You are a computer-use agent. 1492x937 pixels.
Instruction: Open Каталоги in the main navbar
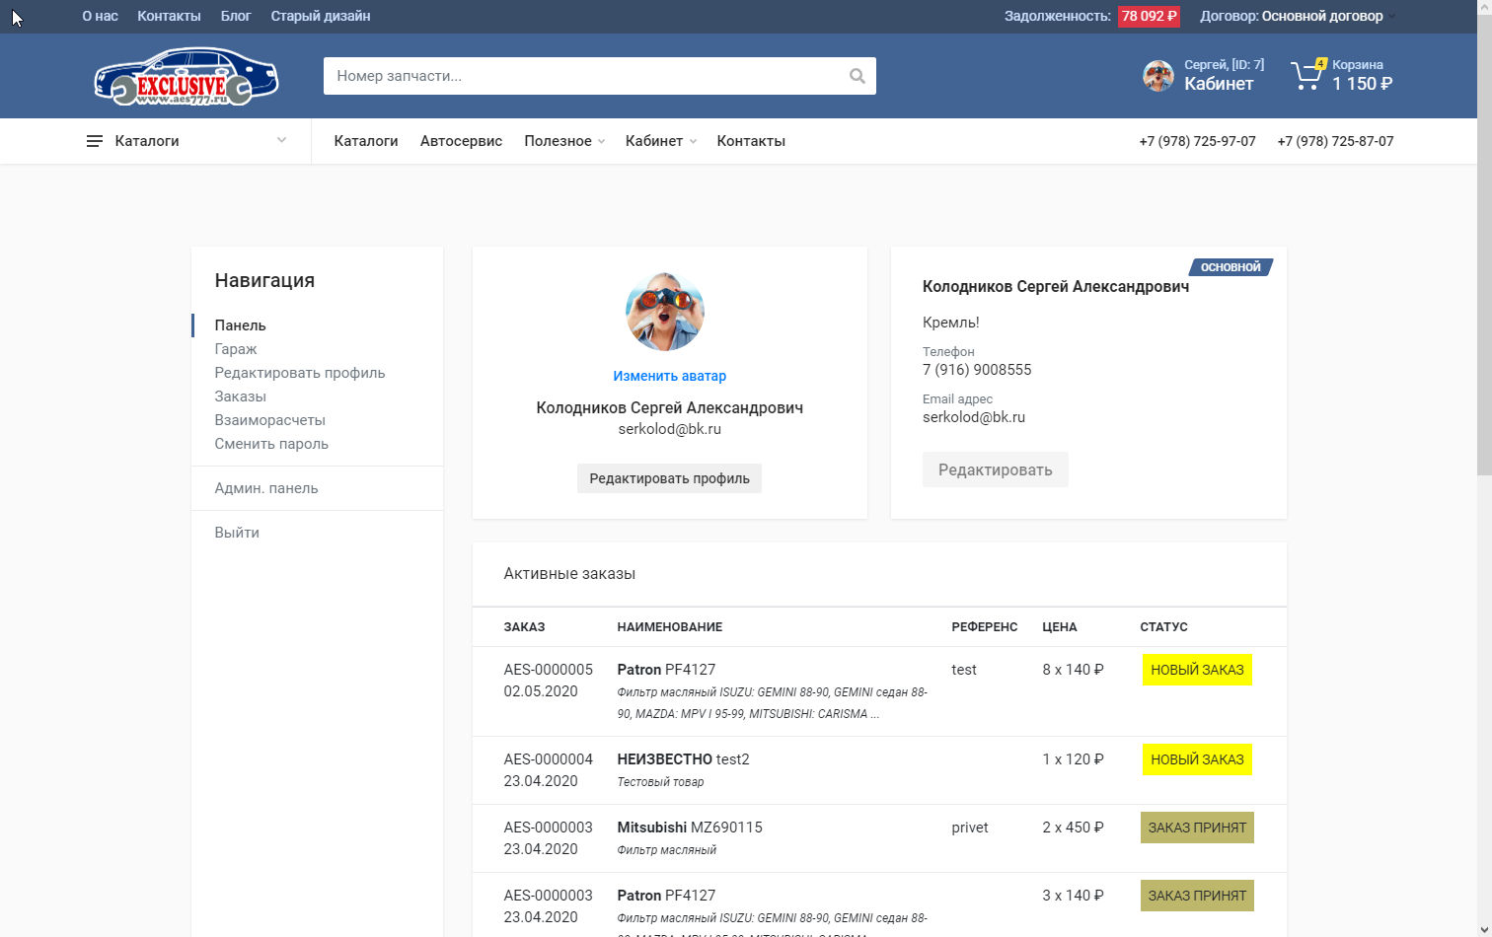[366, 141]
